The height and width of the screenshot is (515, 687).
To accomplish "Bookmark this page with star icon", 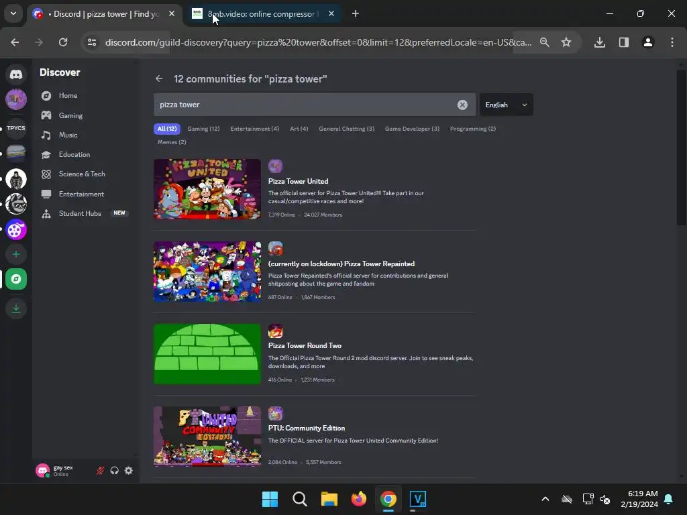I will click(x=566, y=42).
